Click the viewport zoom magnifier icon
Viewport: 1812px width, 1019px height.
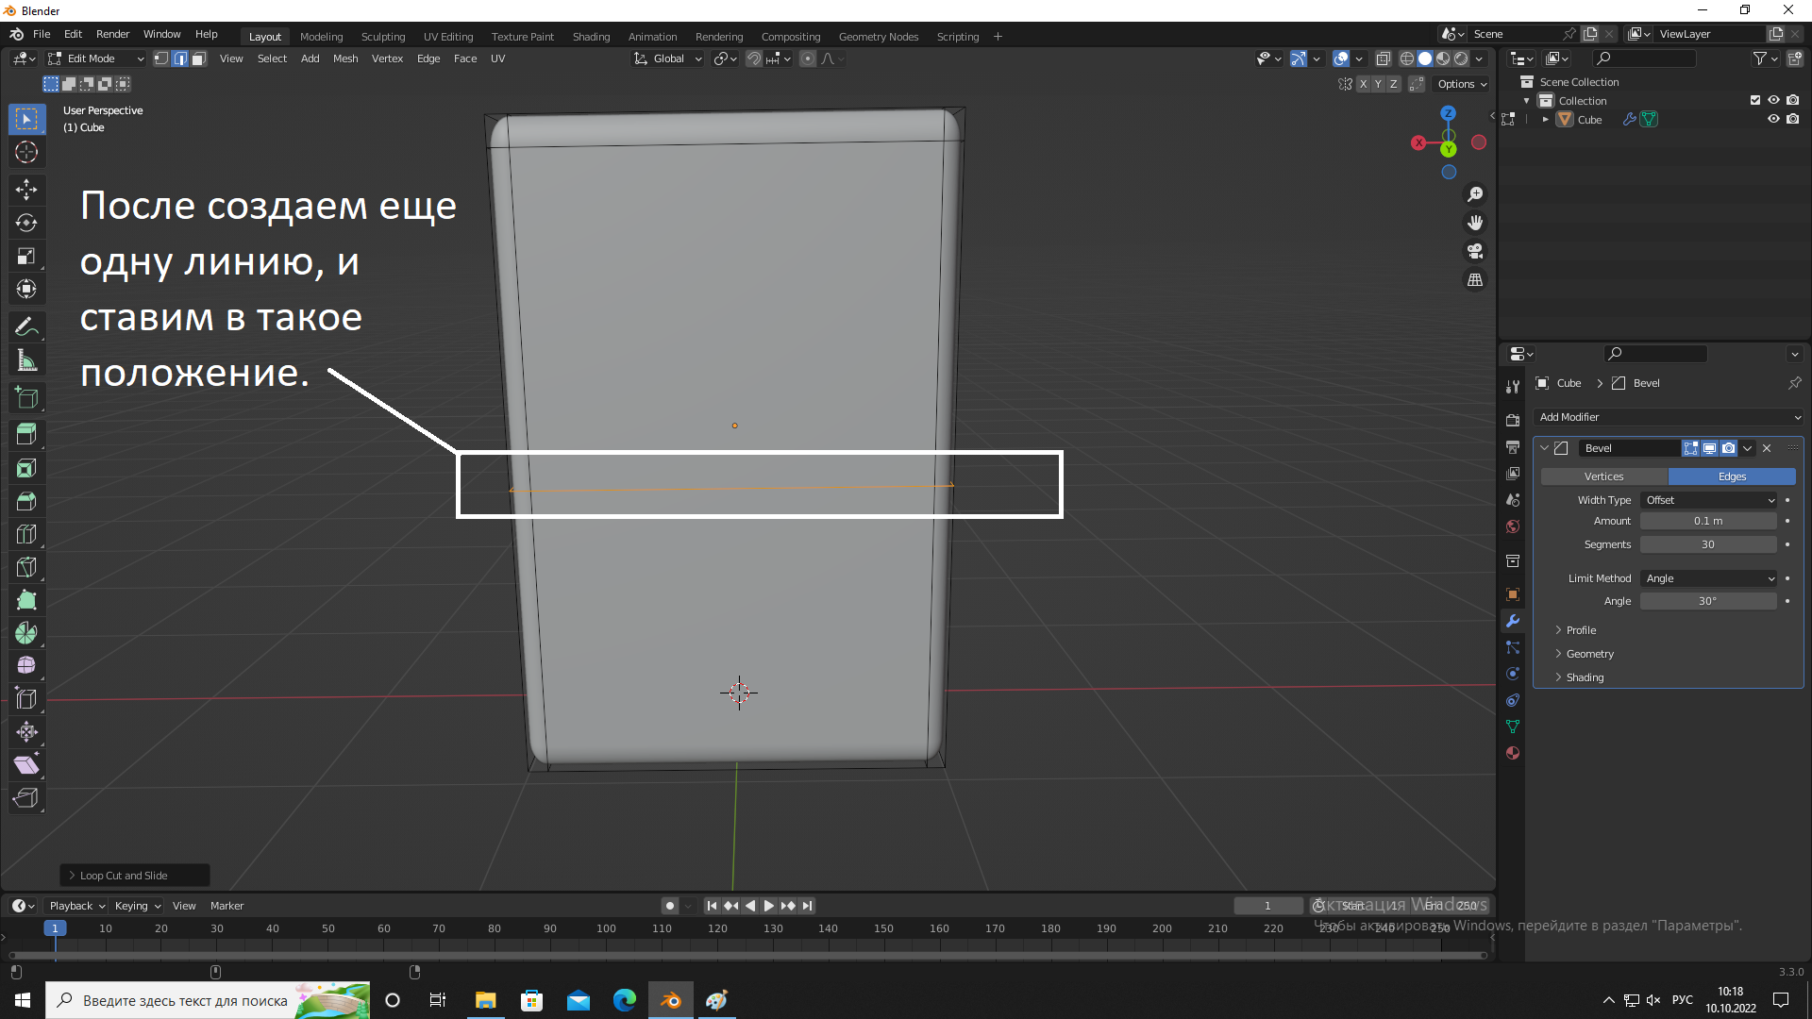point(1475,194)
